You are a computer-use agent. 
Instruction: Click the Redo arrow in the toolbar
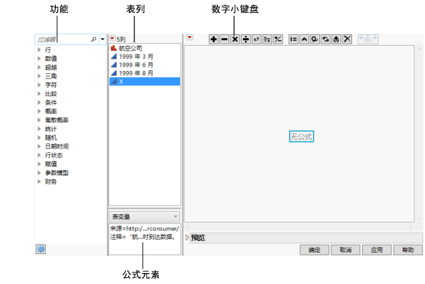point(373,40)
